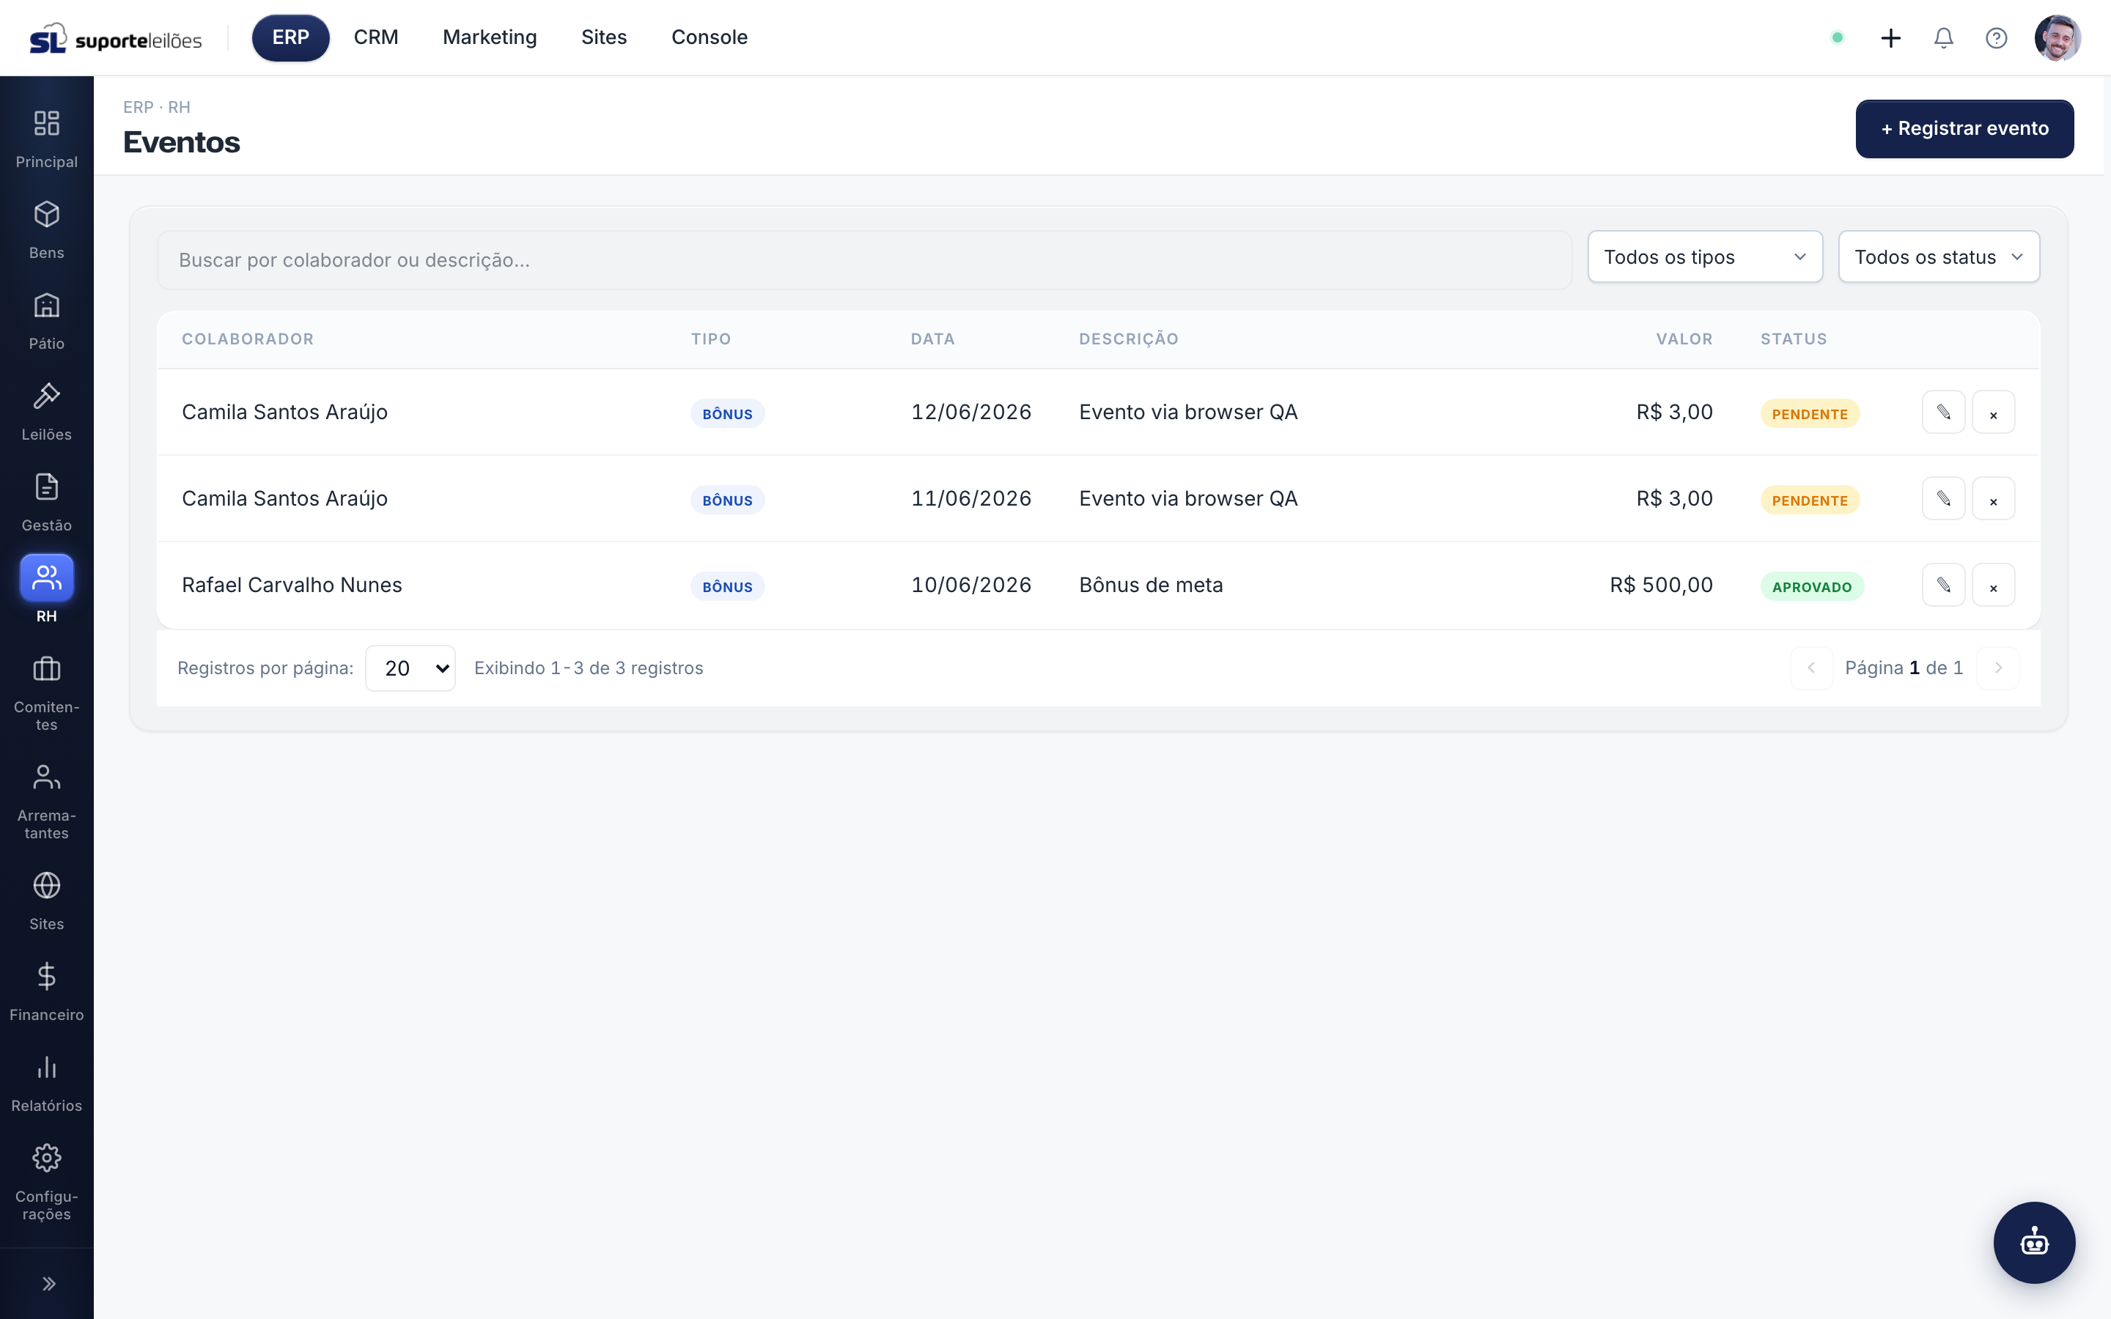This screenshot has width=2111, height=1319.
Task: Open the chatbot assistant floating button
Action: [x=2033, y=1242]
